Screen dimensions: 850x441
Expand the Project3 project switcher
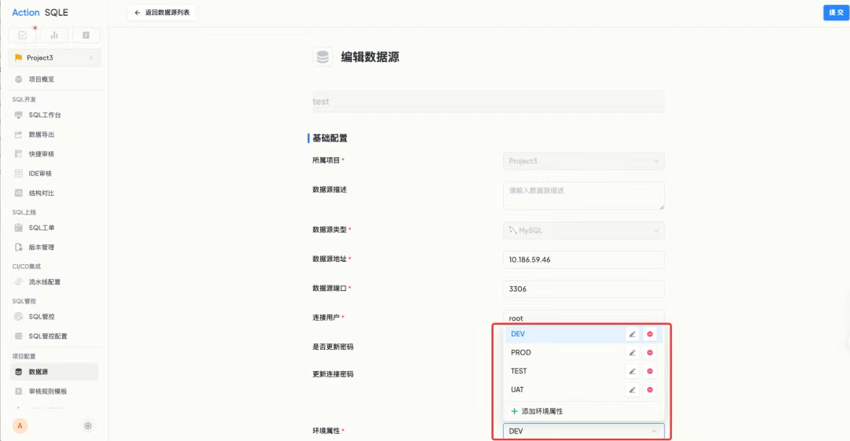tap(54, 57)
